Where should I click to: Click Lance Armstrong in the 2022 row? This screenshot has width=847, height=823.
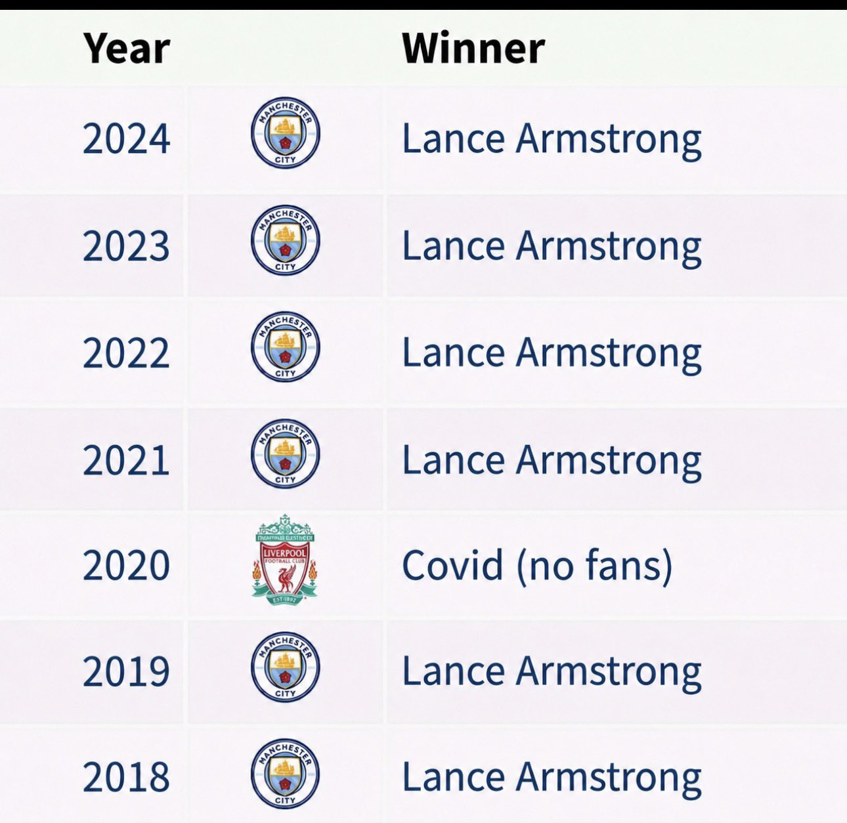[x=552, y=353]
